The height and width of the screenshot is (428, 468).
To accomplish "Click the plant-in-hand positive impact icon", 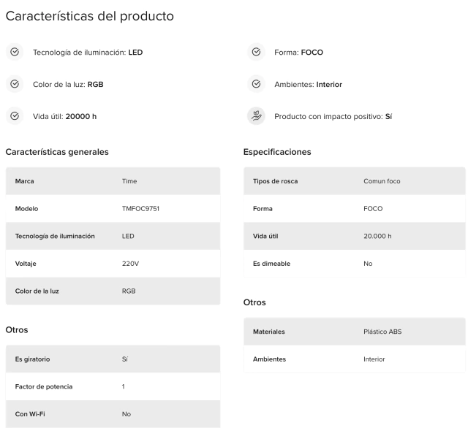I will (x=256, y=116).
